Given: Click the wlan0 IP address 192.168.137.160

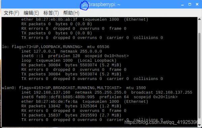Looking at the screenshot, I should pyautogui.click(x=52, y=92).
